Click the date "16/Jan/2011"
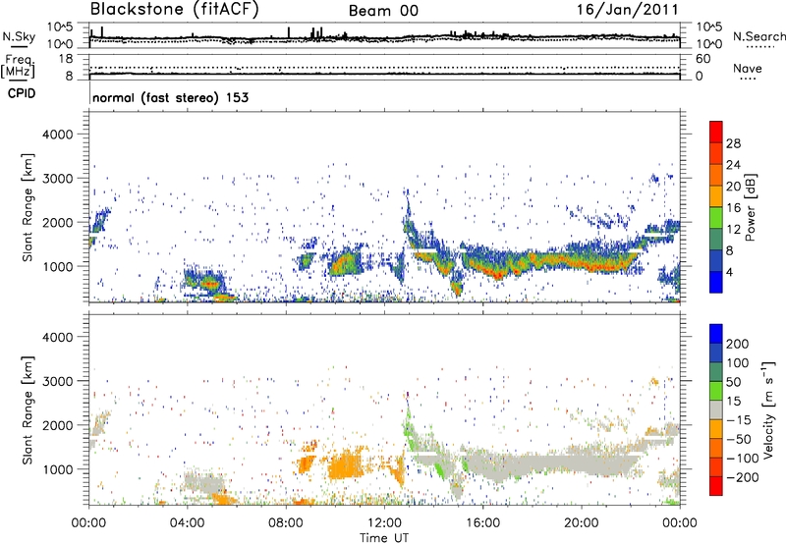 (628, 10)
